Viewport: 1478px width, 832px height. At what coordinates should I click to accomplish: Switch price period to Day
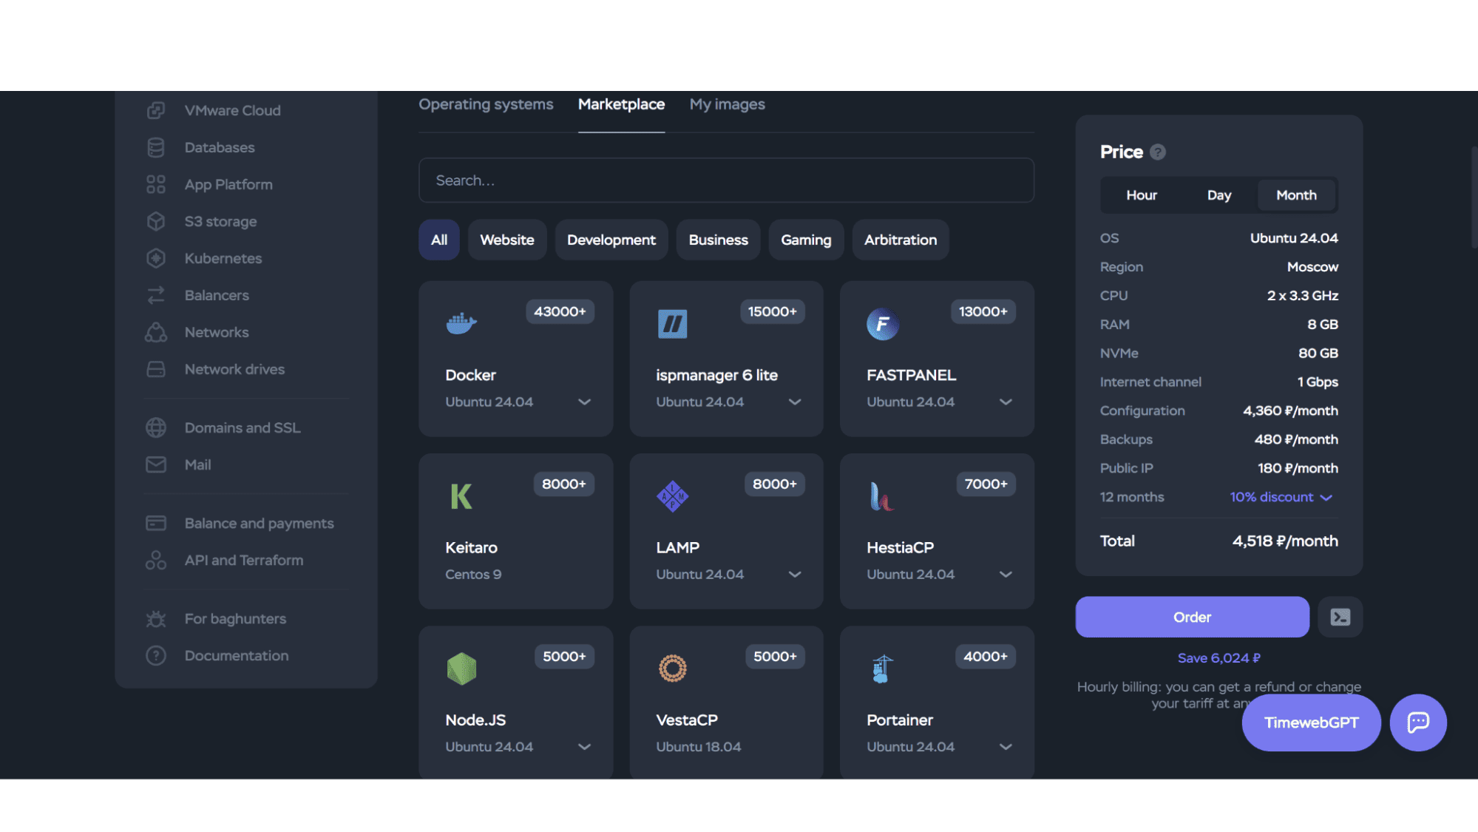1218,195
